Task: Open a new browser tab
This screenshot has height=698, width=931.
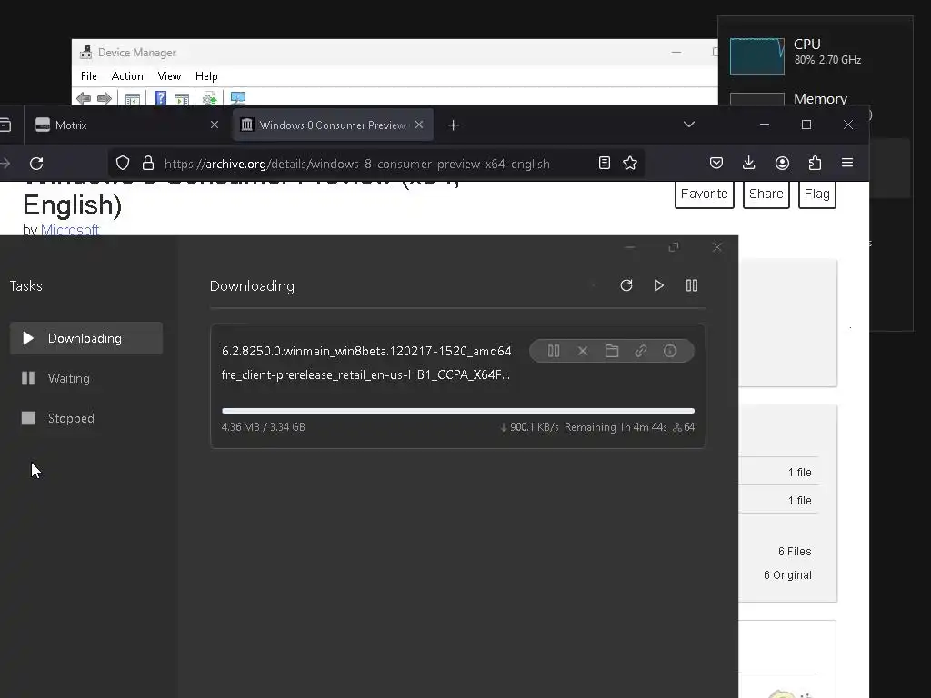Action: 453,125
